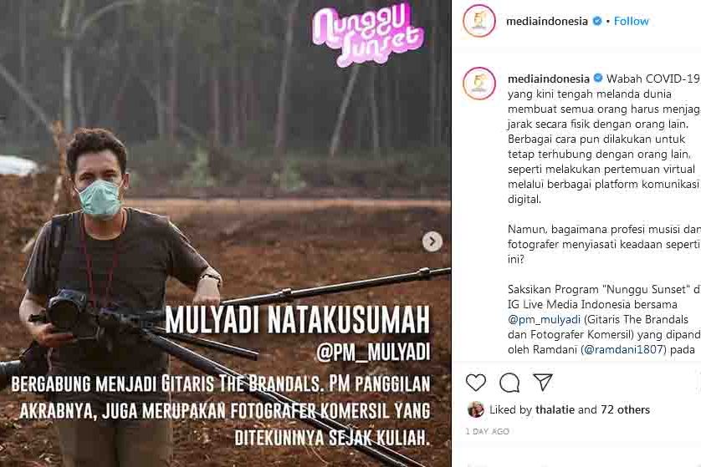Open the mediaindonesia username in the header
The image size is (701, 467).
point(547,21)
